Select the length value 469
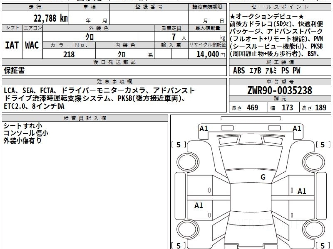Viewport: 333px width, 249px height. [253, 108]
